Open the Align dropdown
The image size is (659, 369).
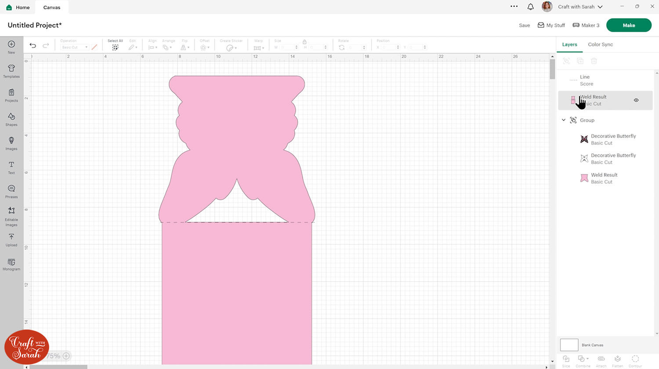click(x=152, y=47)
